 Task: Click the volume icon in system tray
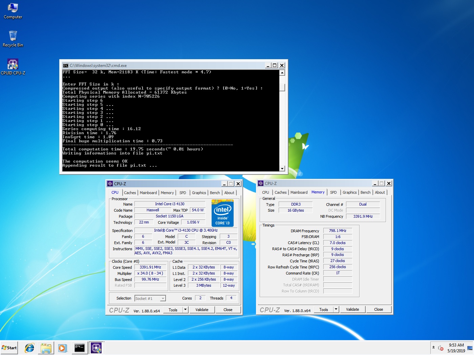click(440, 348)
